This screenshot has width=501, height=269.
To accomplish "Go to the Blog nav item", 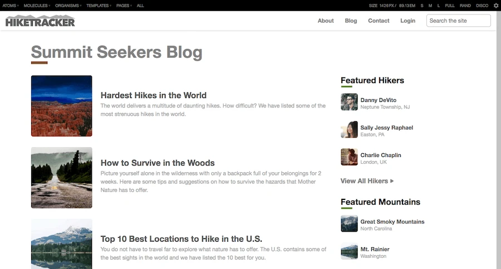I will tap(351, 21).
